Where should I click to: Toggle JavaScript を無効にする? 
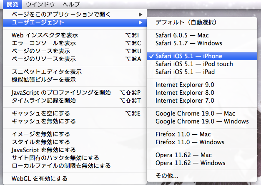coord(75,150)
